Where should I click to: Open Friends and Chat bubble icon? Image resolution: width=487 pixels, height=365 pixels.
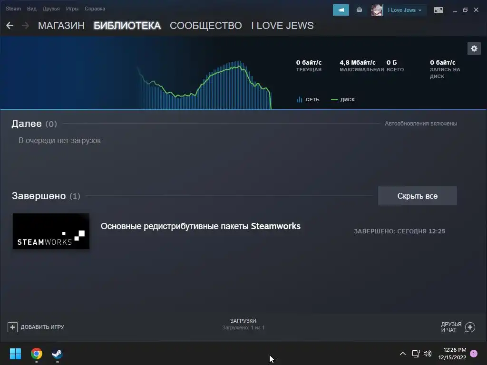tap(470, 327)
